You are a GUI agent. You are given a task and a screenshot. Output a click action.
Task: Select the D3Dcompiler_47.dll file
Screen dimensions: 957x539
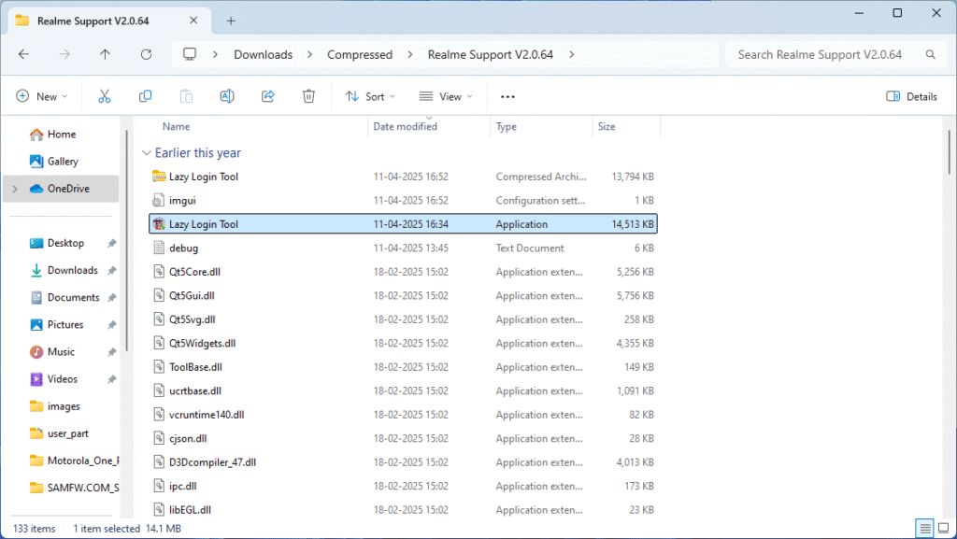click(x=403, y=461)
